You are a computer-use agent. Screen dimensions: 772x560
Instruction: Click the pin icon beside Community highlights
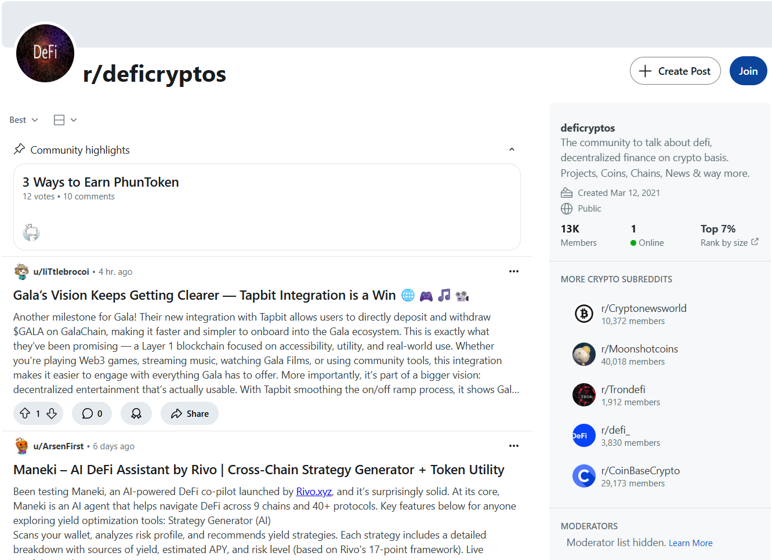[19, 149]
